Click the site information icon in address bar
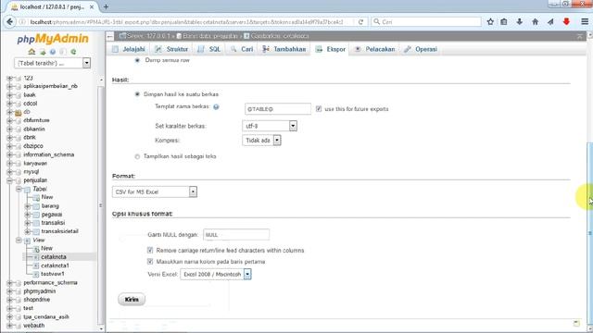The image size is (593, 333). [x=22, y=22]
